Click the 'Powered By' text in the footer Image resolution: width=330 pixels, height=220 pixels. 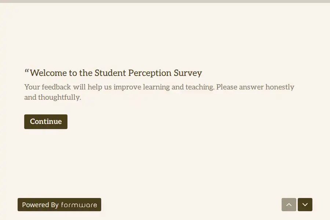[x=40, y=205]
